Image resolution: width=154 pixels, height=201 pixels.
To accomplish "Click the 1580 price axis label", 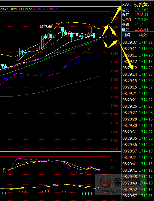I will pyautogui.click(x=114, y=97).
